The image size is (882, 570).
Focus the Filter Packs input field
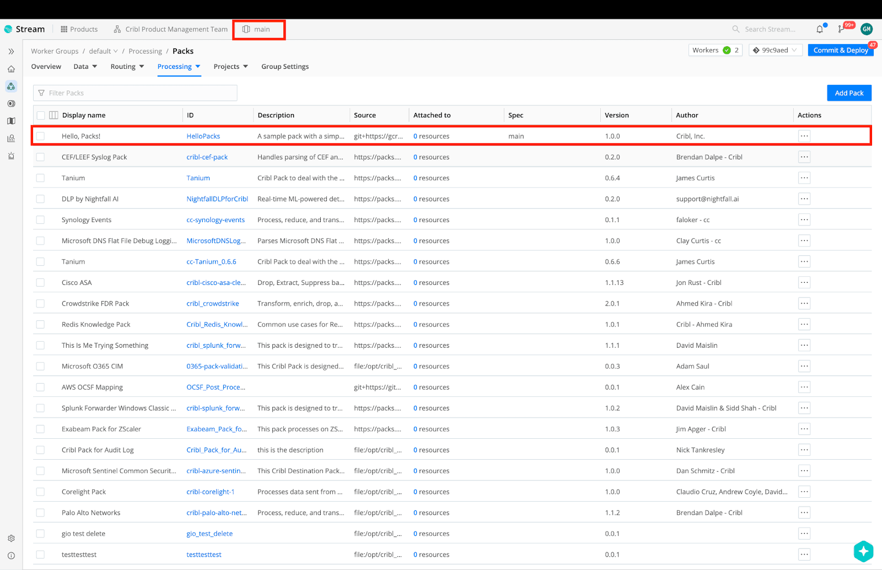[x=138, y=93]
